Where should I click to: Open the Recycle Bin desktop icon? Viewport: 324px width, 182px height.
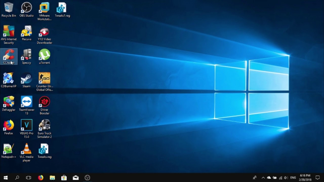[x=9, y=10]
